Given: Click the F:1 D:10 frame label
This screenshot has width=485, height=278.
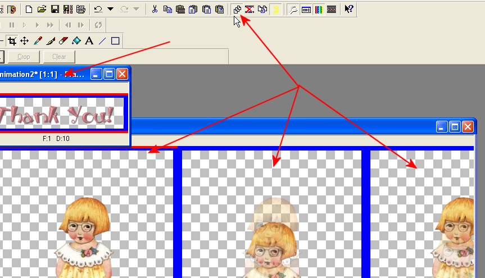Looking at the screenshot, I should pyautogui.click(x=56, y=139).
